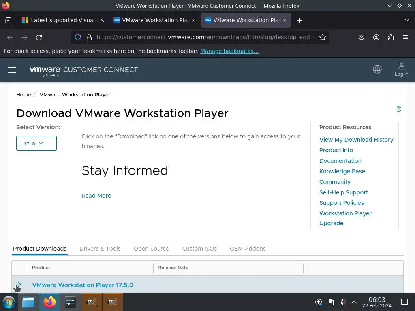Click VMware Workstation Player 17.5.0 product link
Image resolution: width=415 pixels, height=311 pixels.
pyautogui.click(x=83, y=285)
